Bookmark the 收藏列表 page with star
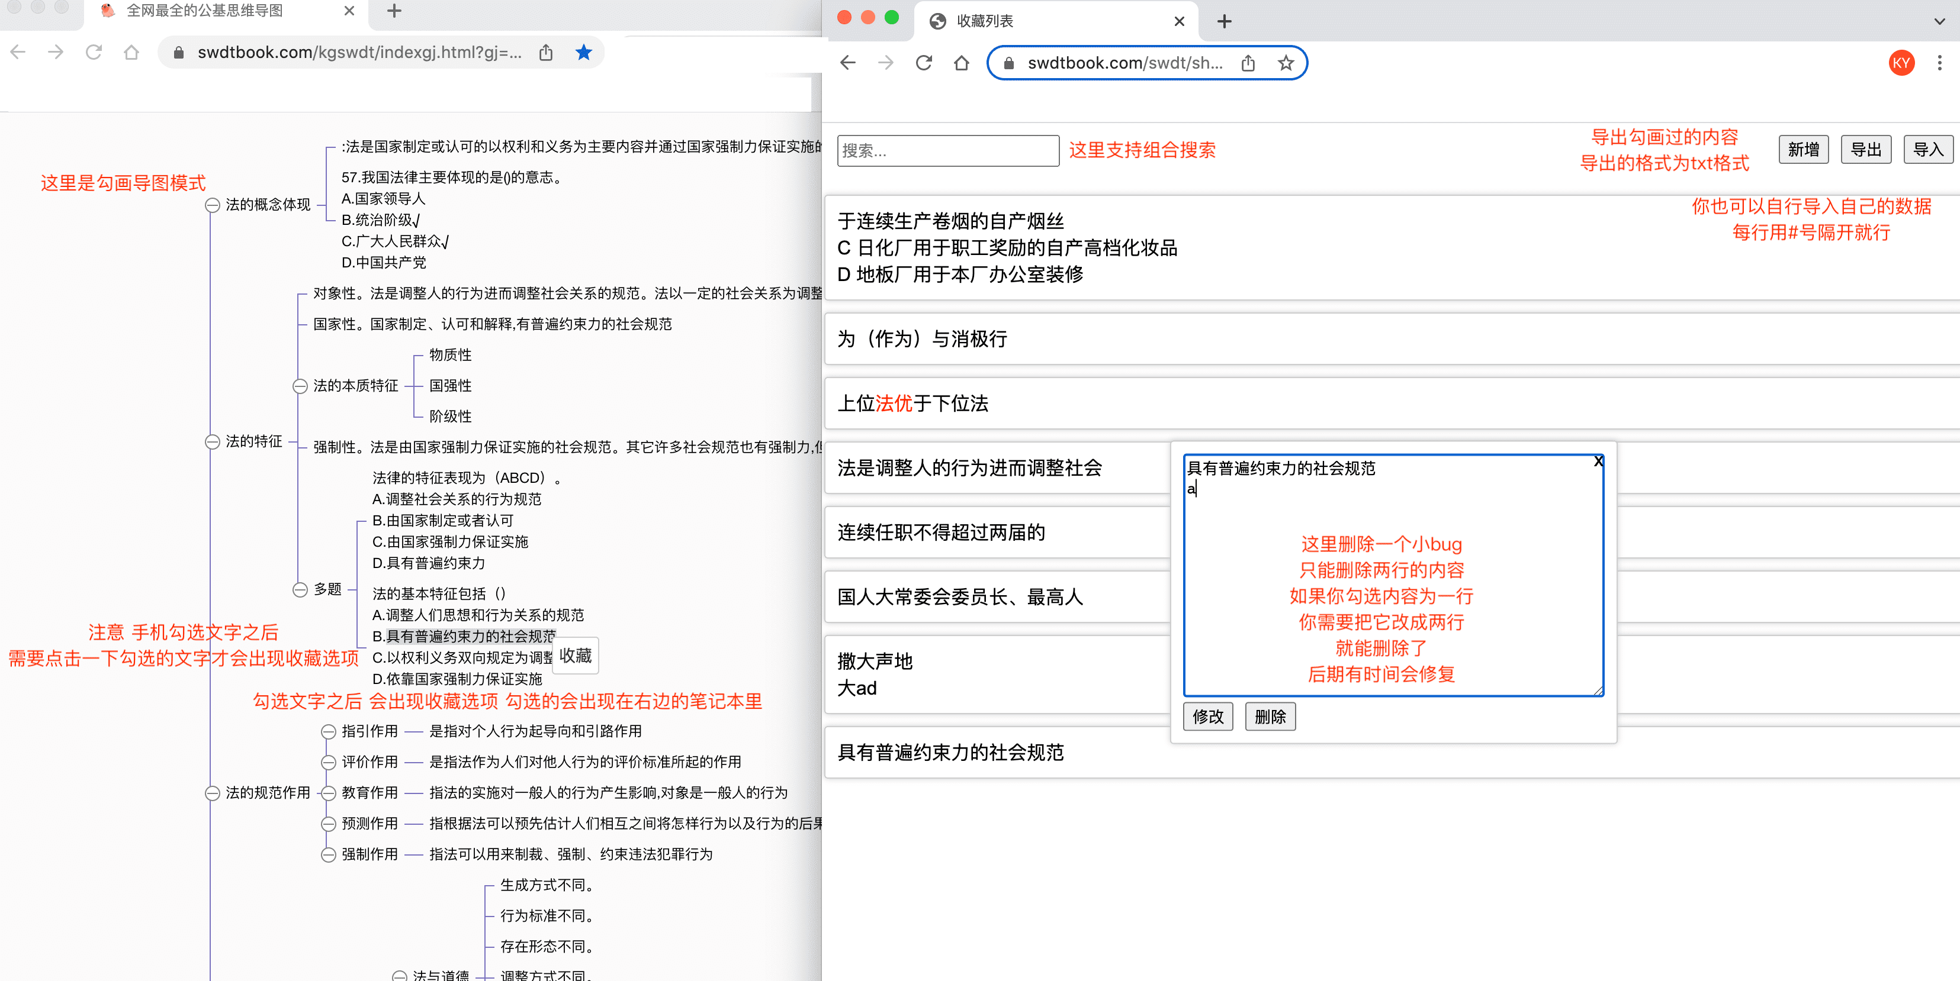This screenshot has height=981, width=1960. [x=1286, y=62]
